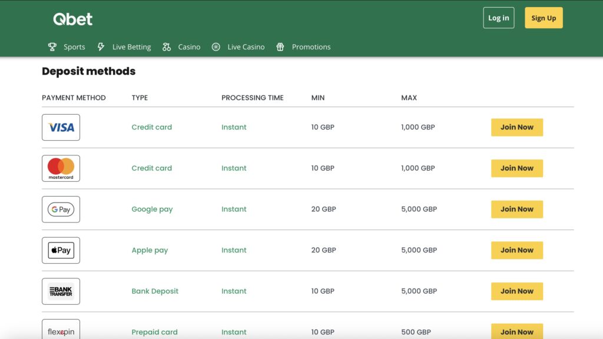Screen dimensions: 603x339
Task: Select the Apple Pay logo
Action: [61, 250]
